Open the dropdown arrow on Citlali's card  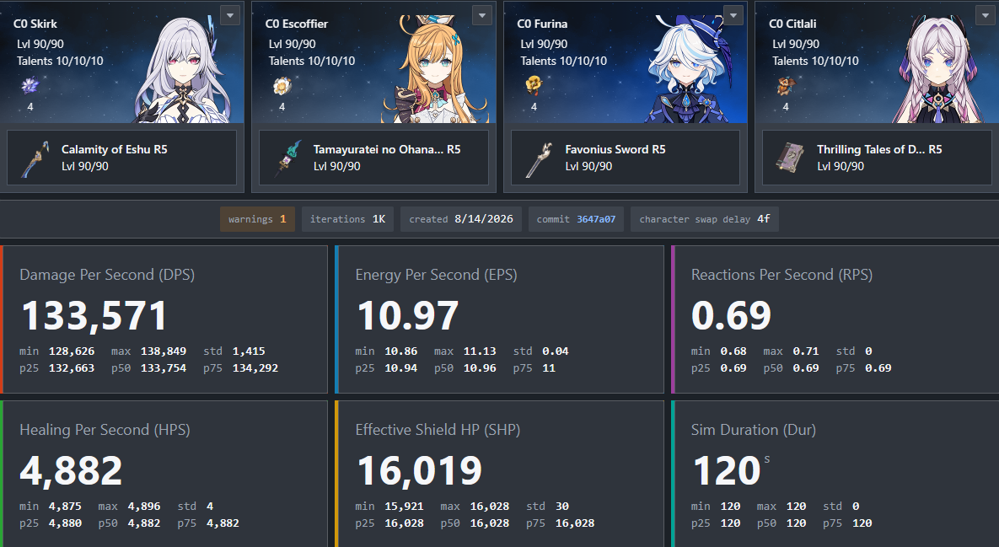[x=986, y=15]
